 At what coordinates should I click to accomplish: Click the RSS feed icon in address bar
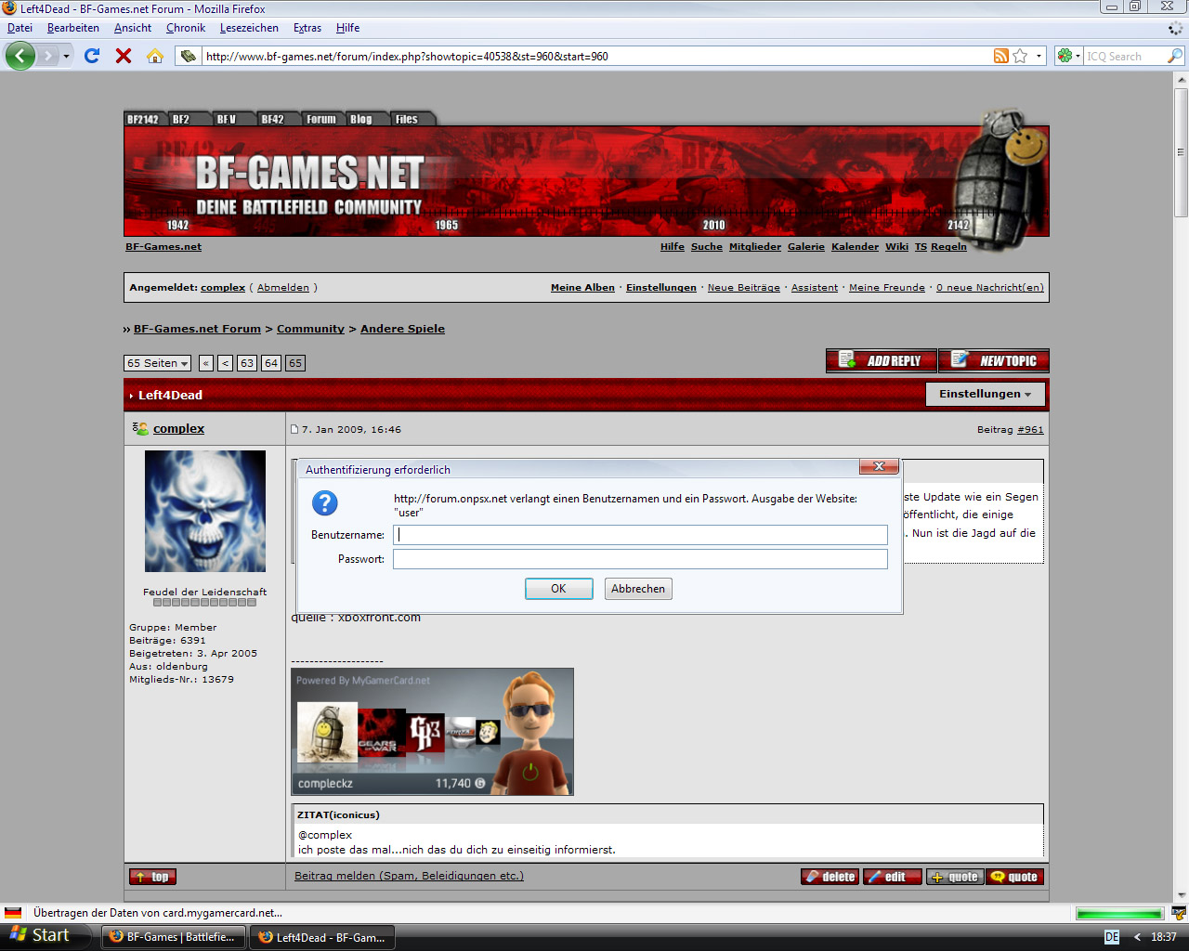pos(1000,56)
